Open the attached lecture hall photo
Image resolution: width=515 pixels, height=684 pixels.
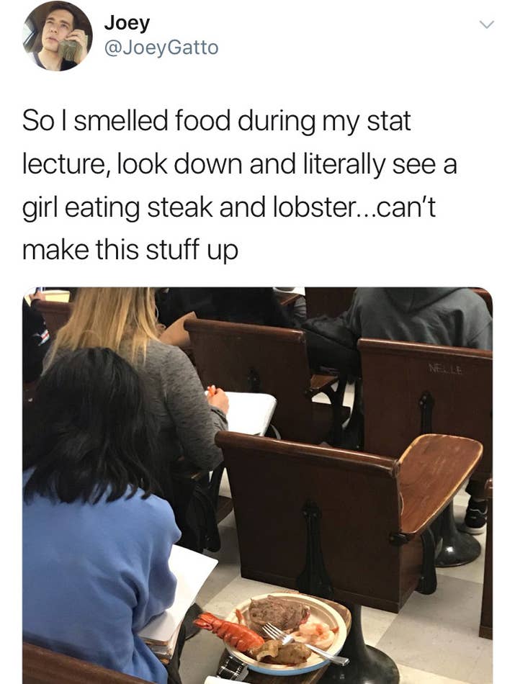tap(258, 485)
